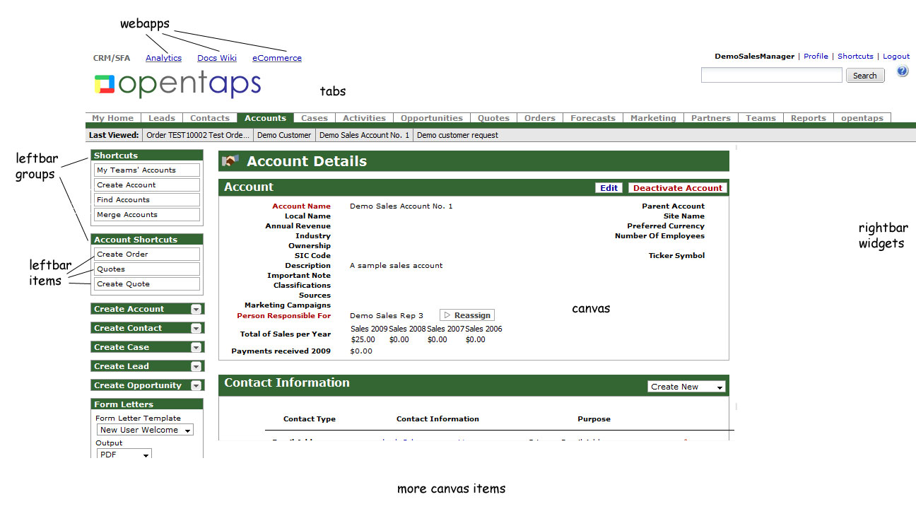Open the Shortcuts link in header

[855, 56]
